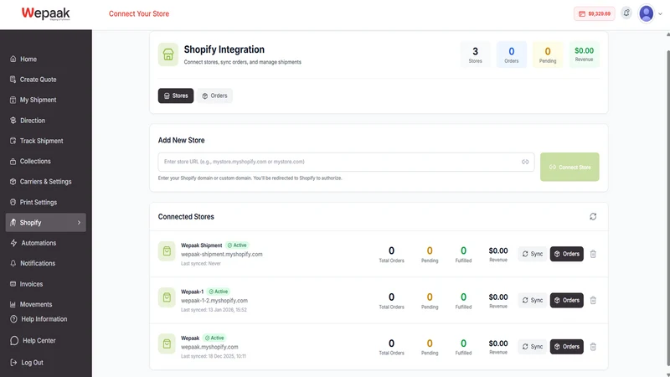Click the Wepaak logo
670x377 pixels.
(x=46, y=13)
